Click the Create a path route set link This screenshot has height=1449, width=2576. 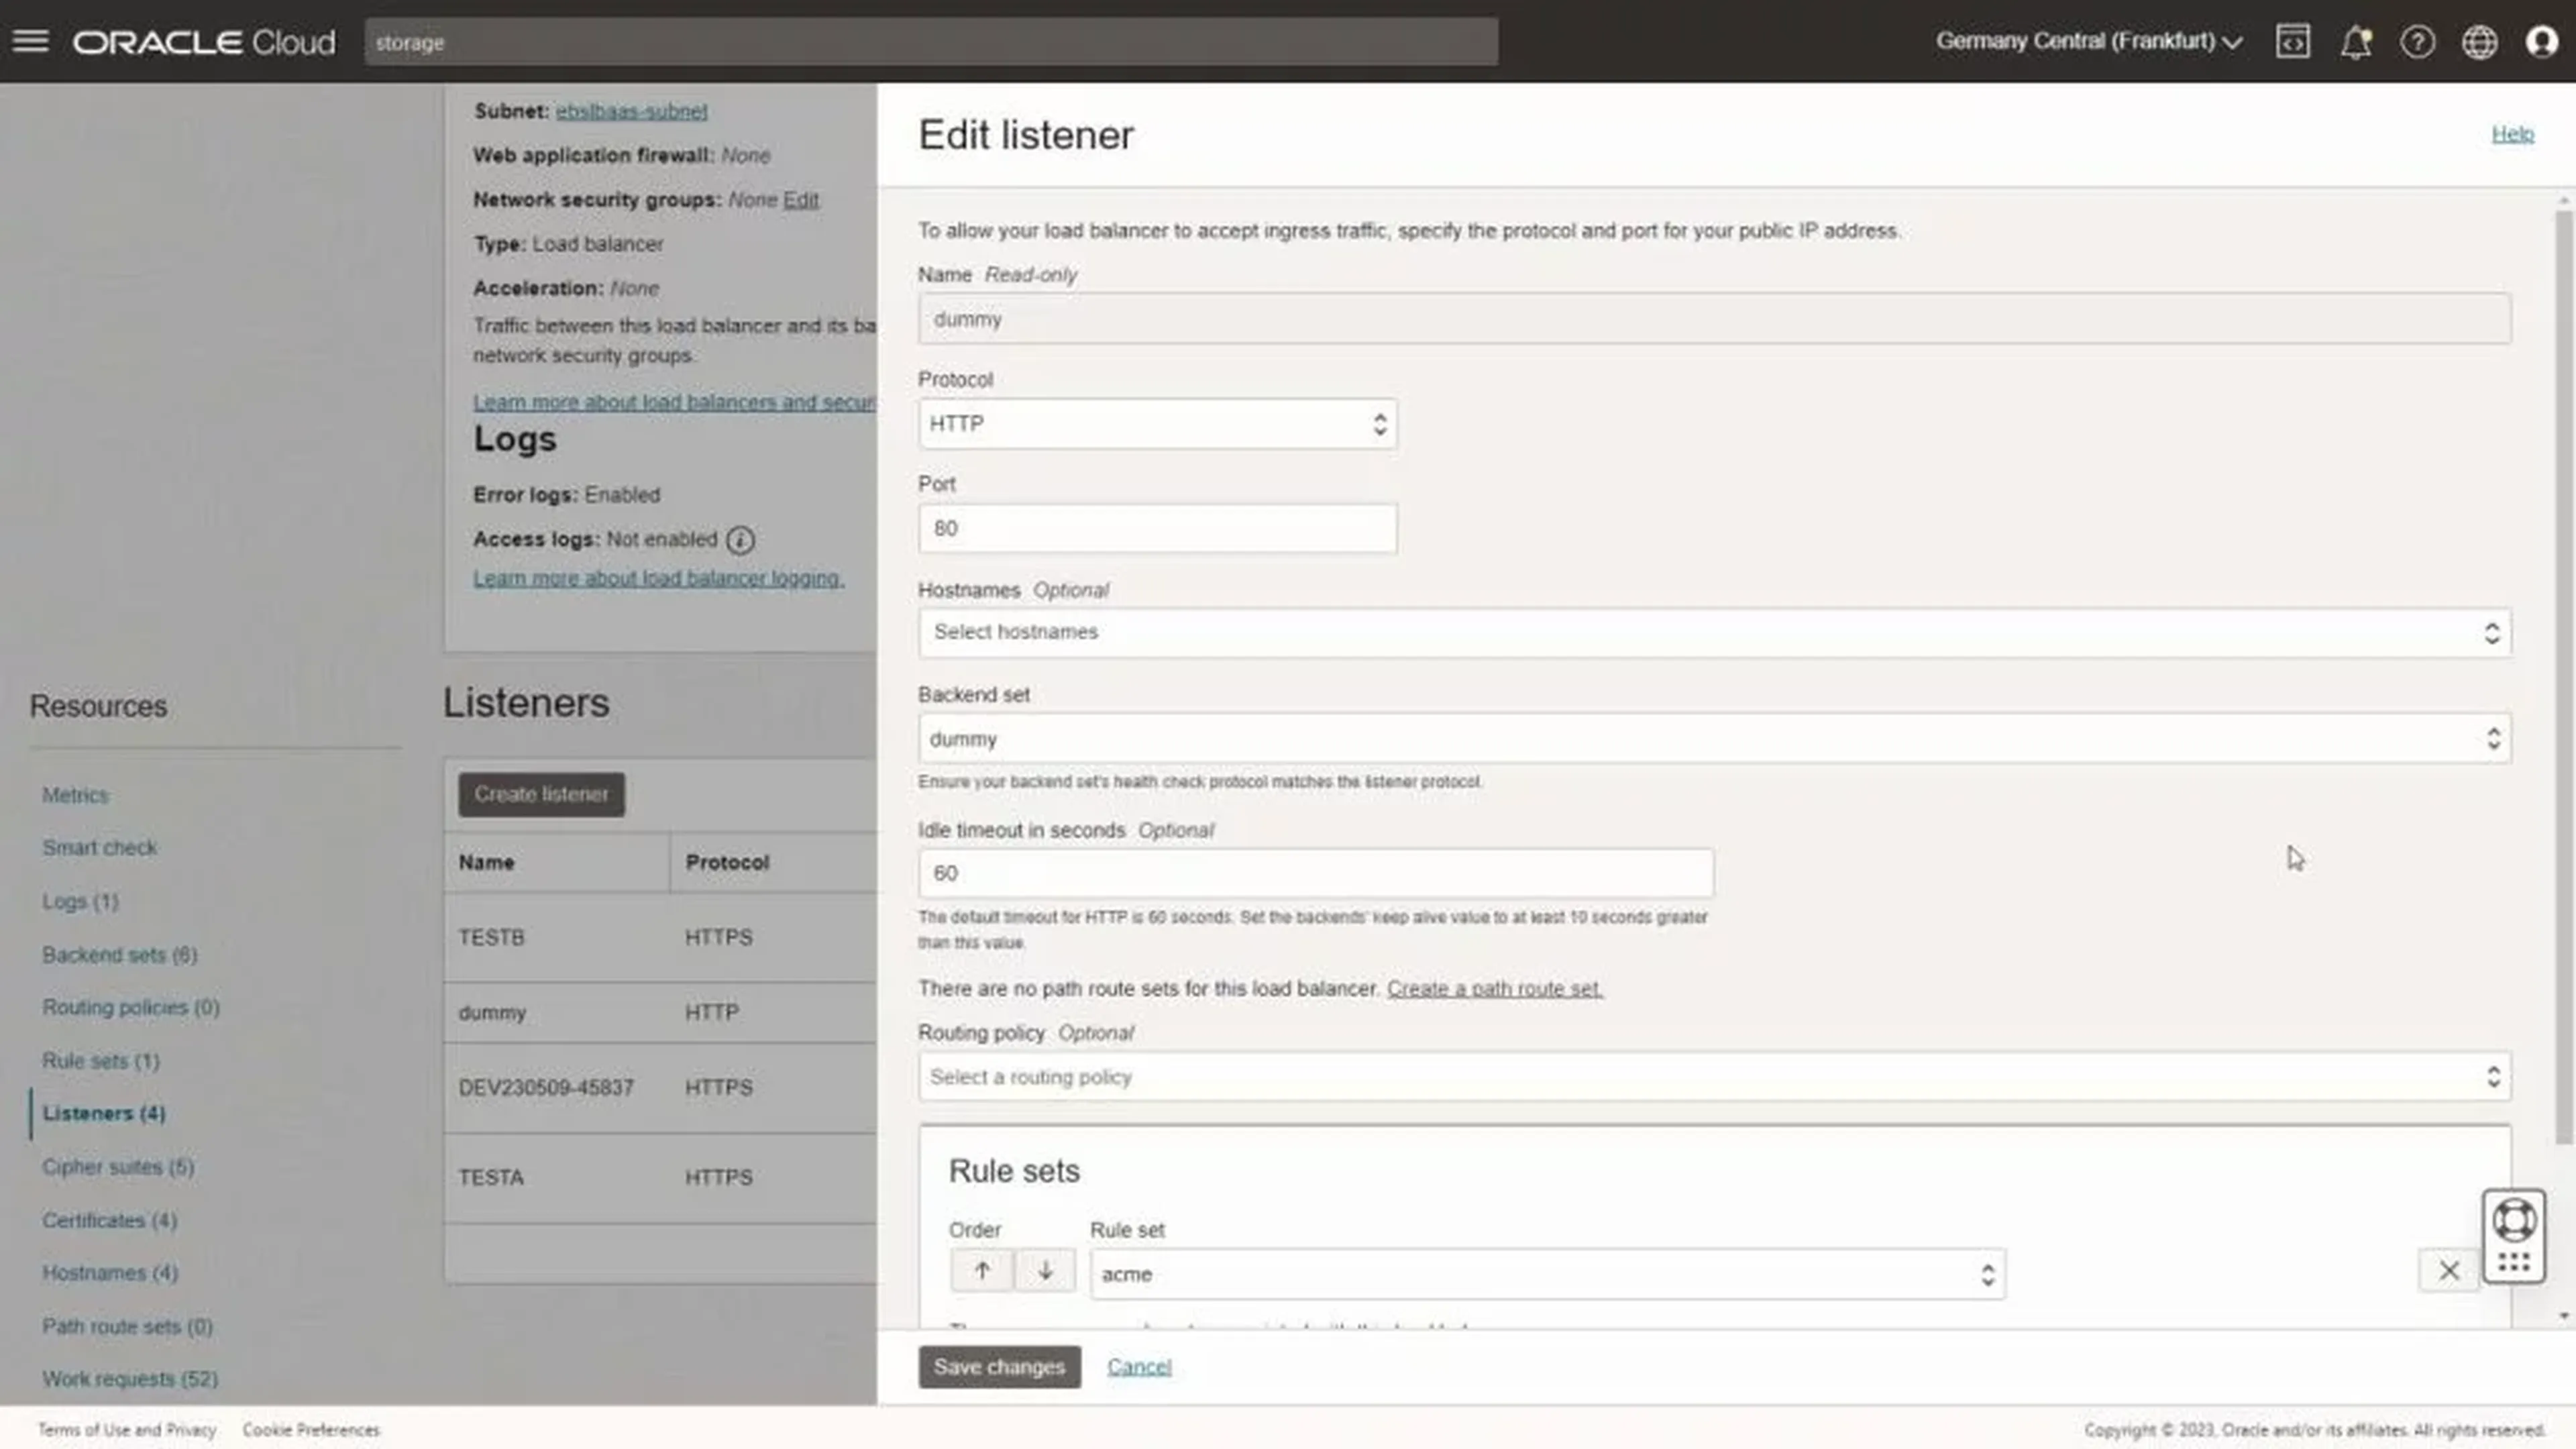tap(1494, 988)
